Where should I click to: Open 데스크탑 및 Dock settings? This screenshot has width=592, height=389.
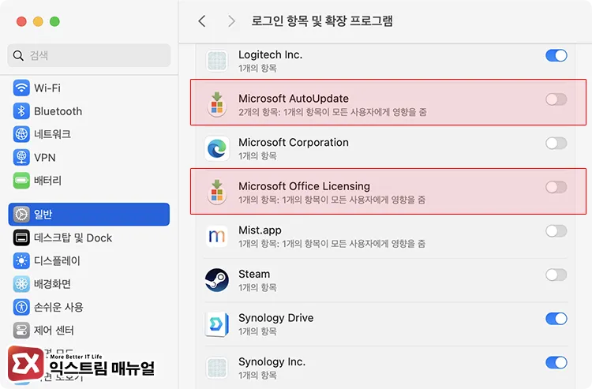89,238
